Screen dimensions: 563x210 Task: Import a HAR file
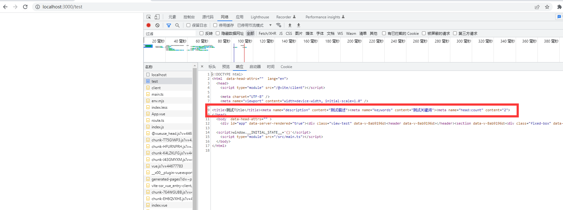290,25
